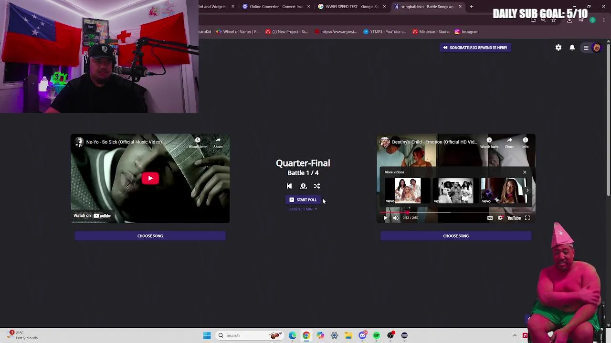Viewport: 611px width, 343px height.
Task: Show hidden system tray icons
Action: tap(515, 335)
